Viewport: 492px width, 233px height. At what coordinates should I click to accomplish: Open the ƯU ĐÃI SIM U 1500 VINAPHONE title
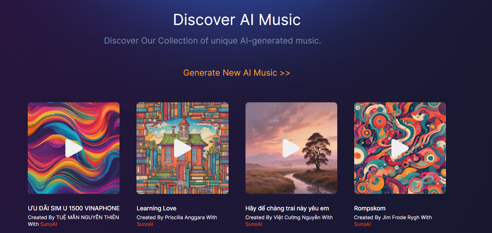coord(74,208)
